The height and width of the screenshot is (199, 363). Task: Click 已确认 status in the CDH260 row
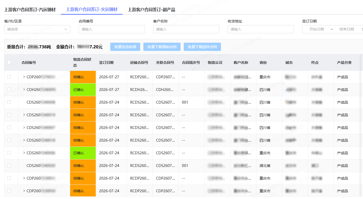click(83, 90)
